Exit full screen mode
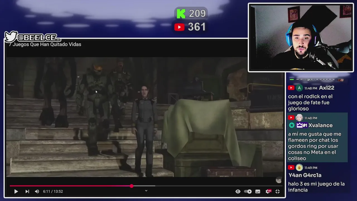The width and height of the screenshot is (357, 201). [278, 192]
